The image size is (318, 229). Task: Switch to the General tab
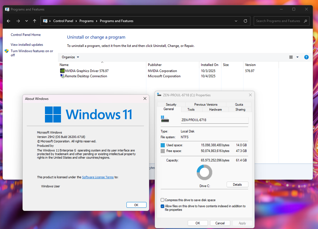pos(168,109)
